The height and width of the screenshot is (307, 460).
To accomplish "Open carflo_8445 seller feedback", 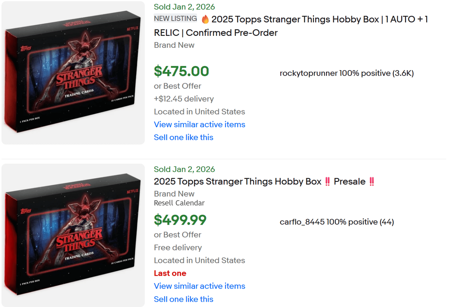I will (337, 222).
